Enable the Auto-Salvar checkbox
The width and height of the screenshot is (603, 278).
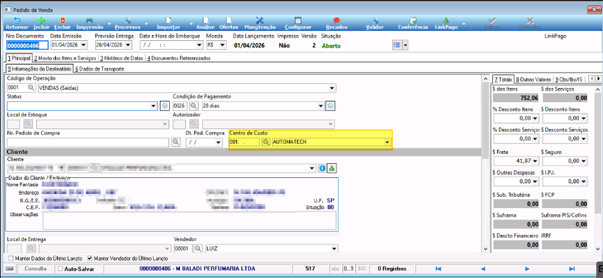tap(60, 269)
